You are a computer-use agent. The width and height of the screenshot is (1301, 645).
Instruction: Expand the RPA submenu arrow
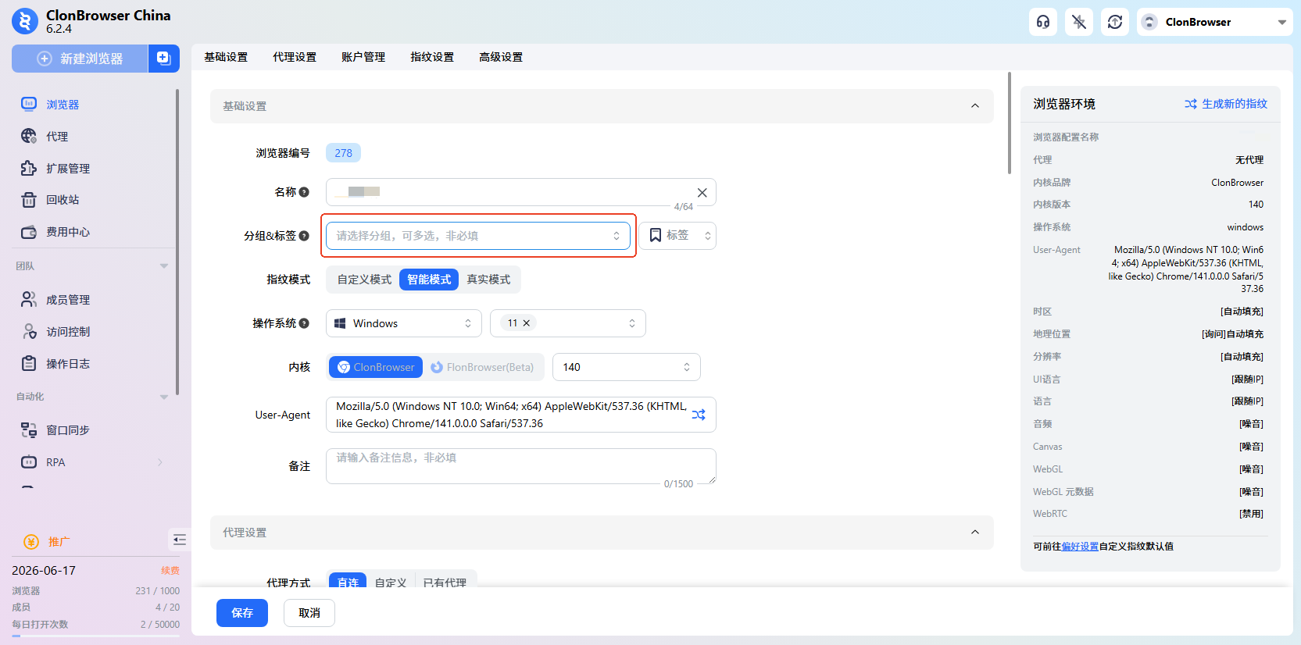[160, 462]
